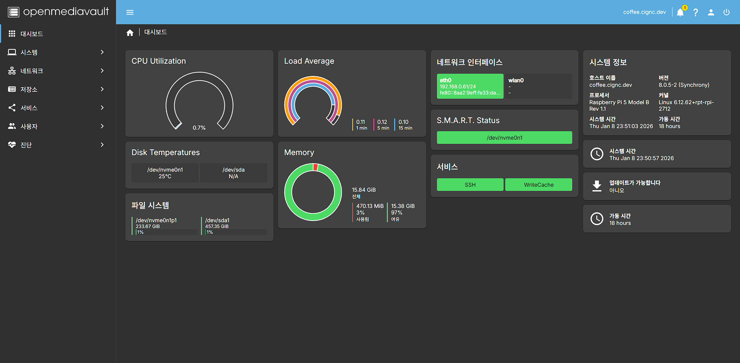
Task: Open the user account icon
Action: click(x=711, y=12)
